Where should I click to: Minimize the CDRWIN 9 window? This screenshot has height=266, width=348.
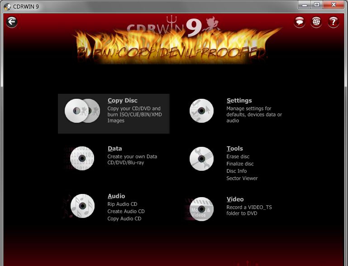click(x=305, y=5)
